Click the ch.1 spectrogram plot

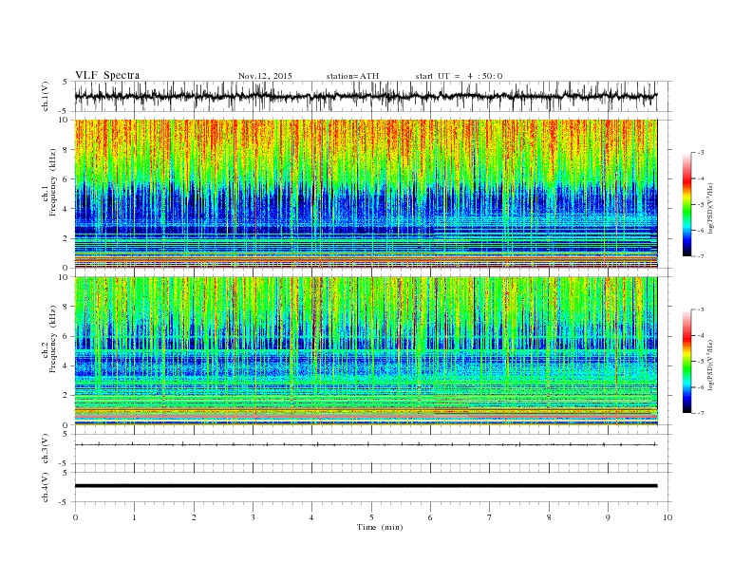(x=366, y=194)
